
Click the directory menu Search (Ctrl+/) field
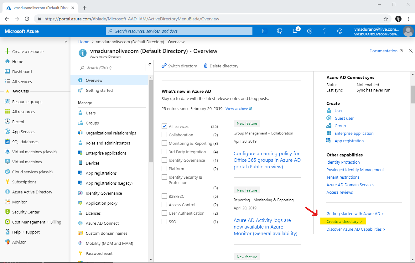(x=112, y=67)
